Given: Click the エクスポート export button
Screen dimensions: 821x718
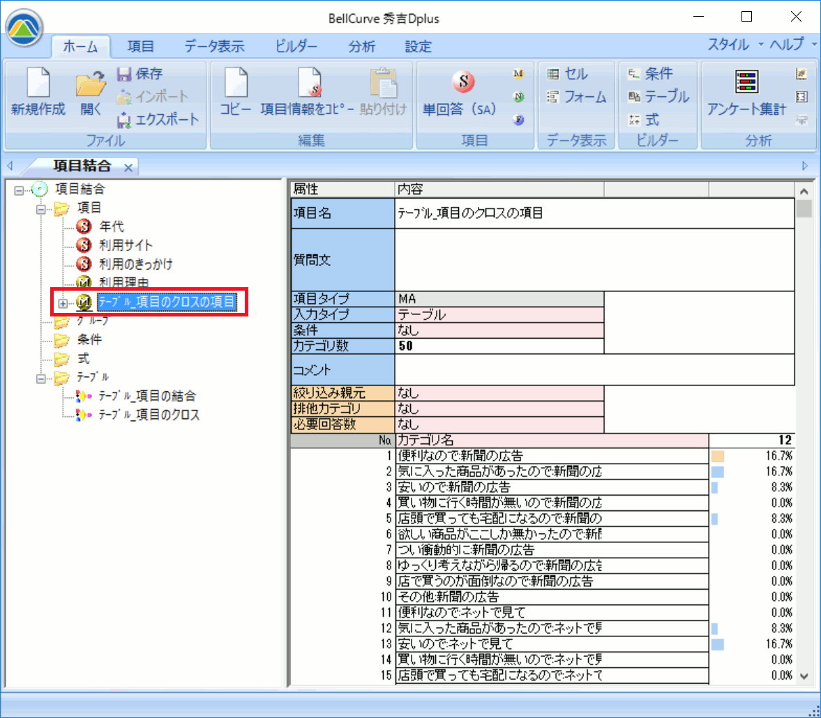Looking at the screenshot, I should [158, 120].
